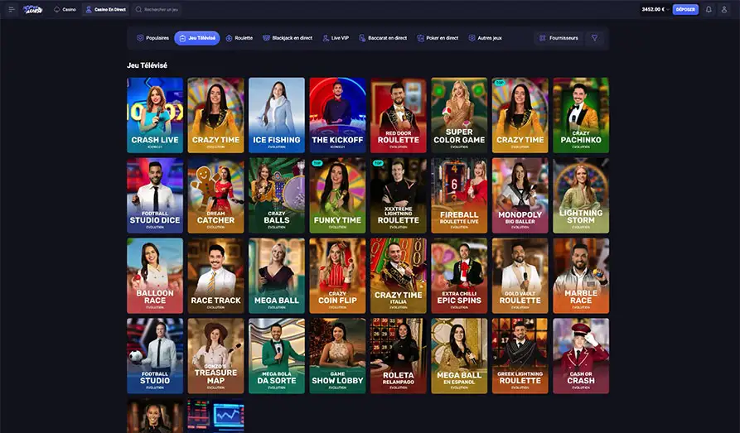Open XXXtreme Lightning Roulette
Image resolution: width=740 pixels, height=433 pixels.
[x=399, y=195]
